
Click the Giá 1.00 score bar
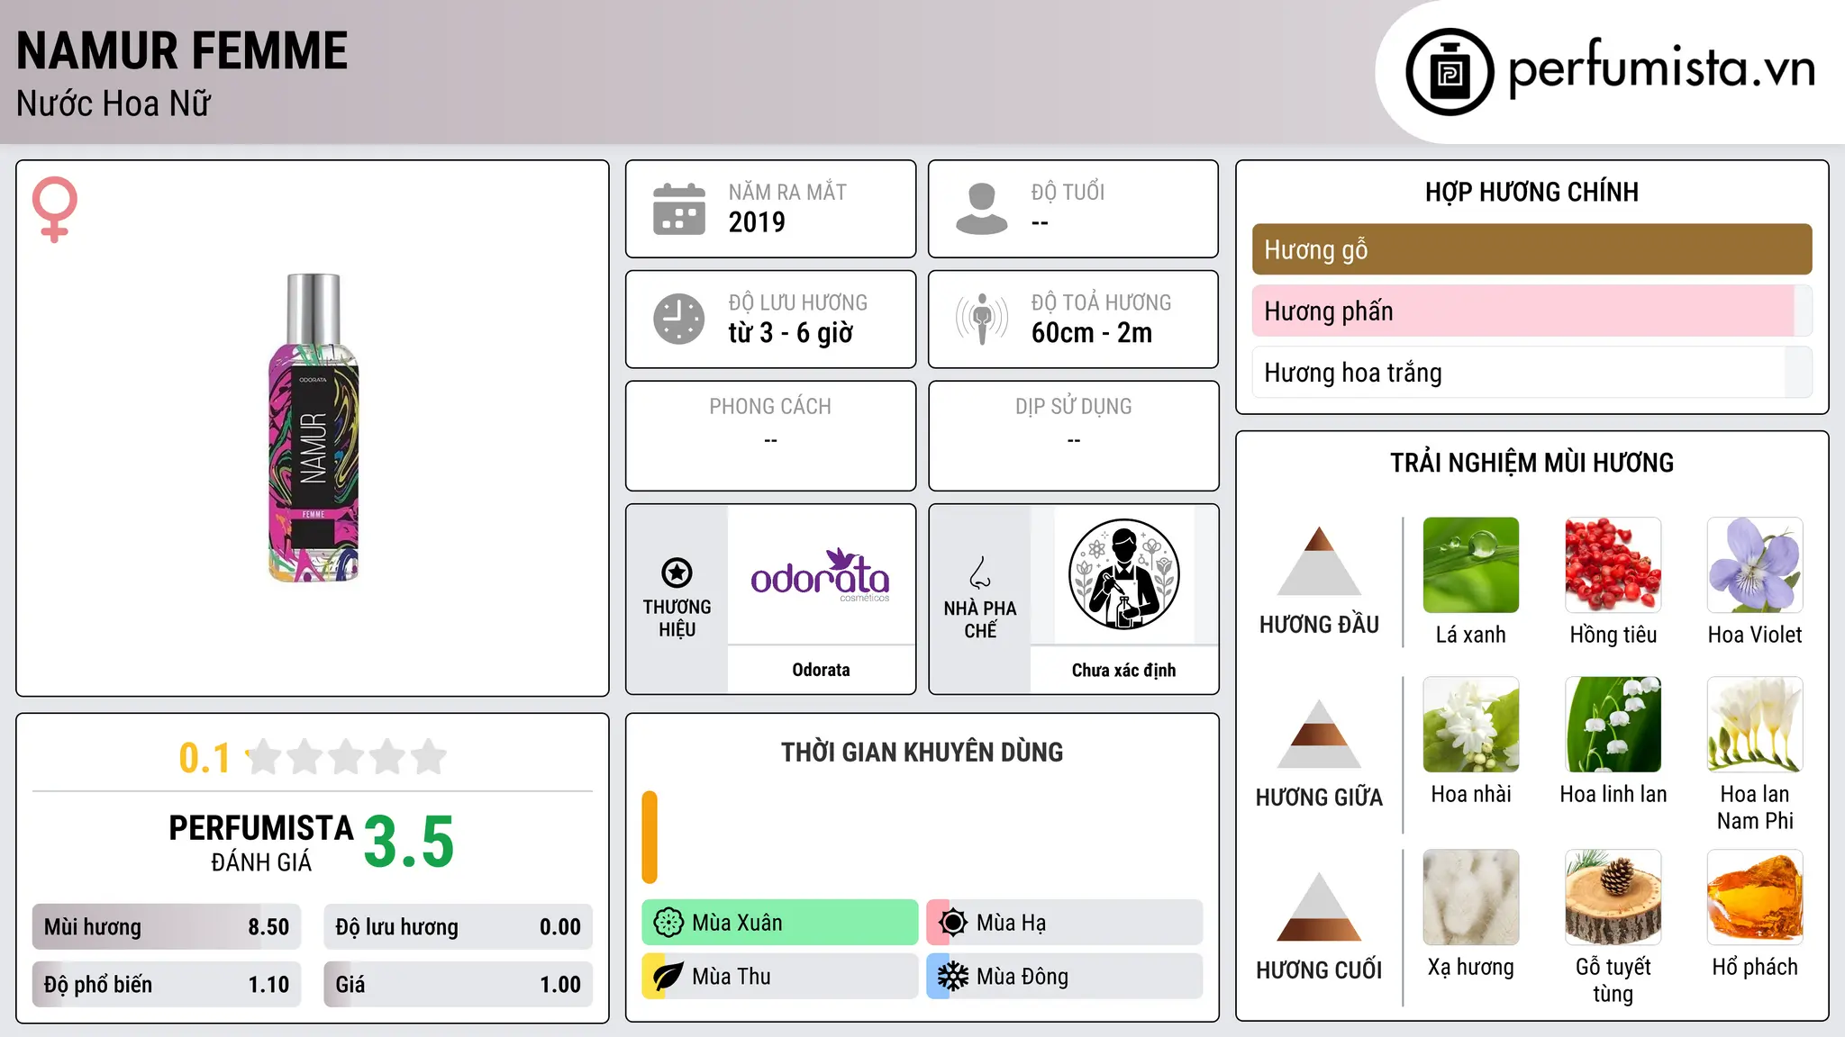458,985
